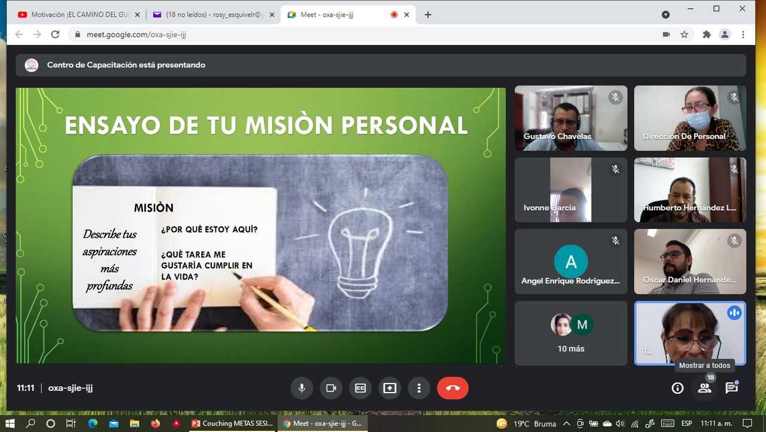Open clock showing 11:11 a. m.
766x432 pixels.
click(715, 424)
